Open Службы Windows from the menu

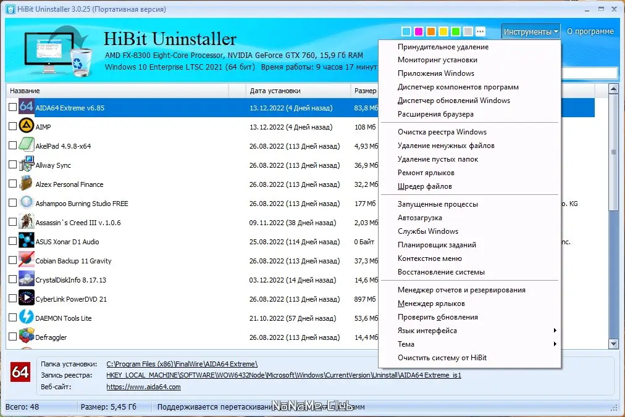[469, 231]
